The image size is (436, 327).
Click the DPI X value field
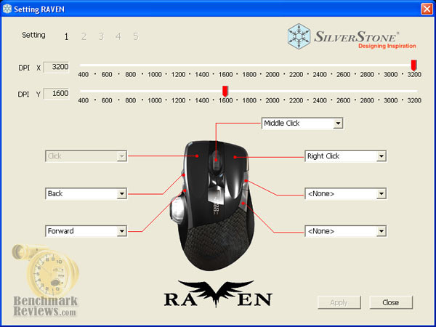[x=56, y=67]
